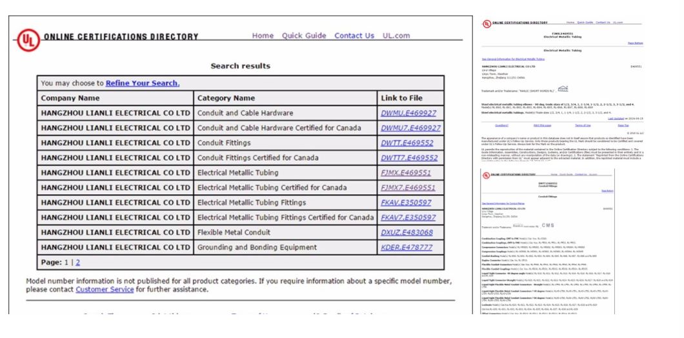Open file DWMU.E469927
This screenshot has height=338, width=684.
[408, 114]
